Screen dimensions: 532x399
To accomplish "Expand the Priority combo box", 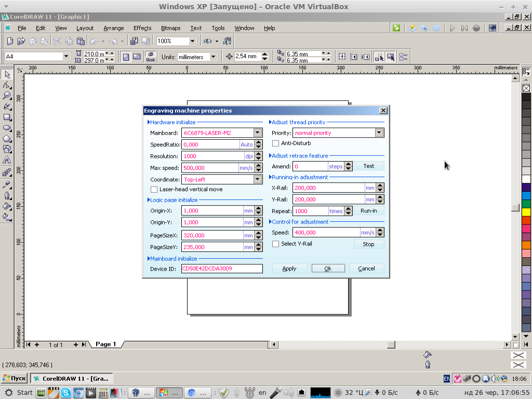I will (379, 133).
